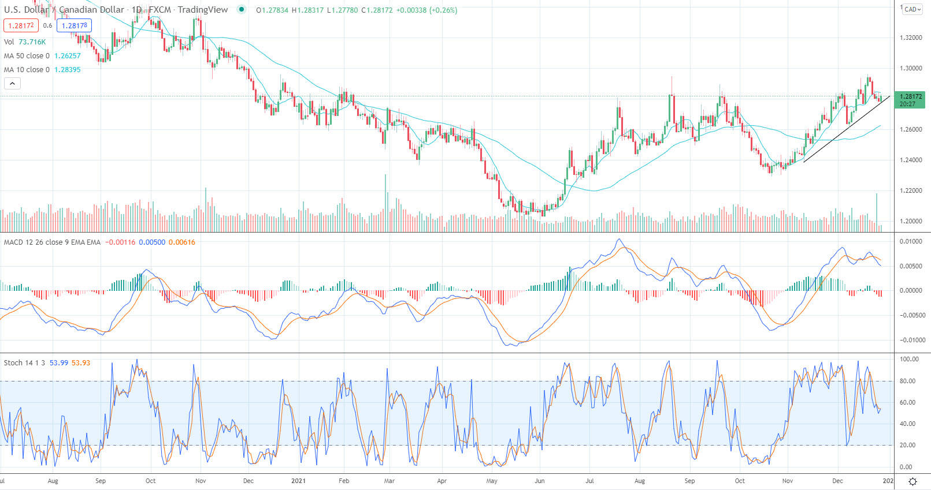Select the MA 10 close legend

pyautogui.click(x=27, y=70)
